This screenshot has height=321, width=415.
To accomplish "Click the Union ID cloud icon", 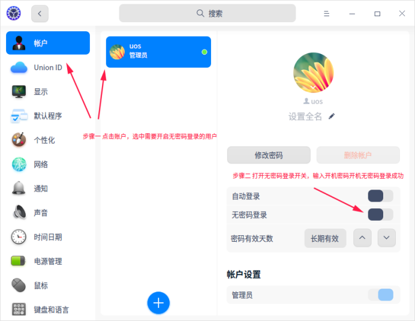I will coord(19,68).
